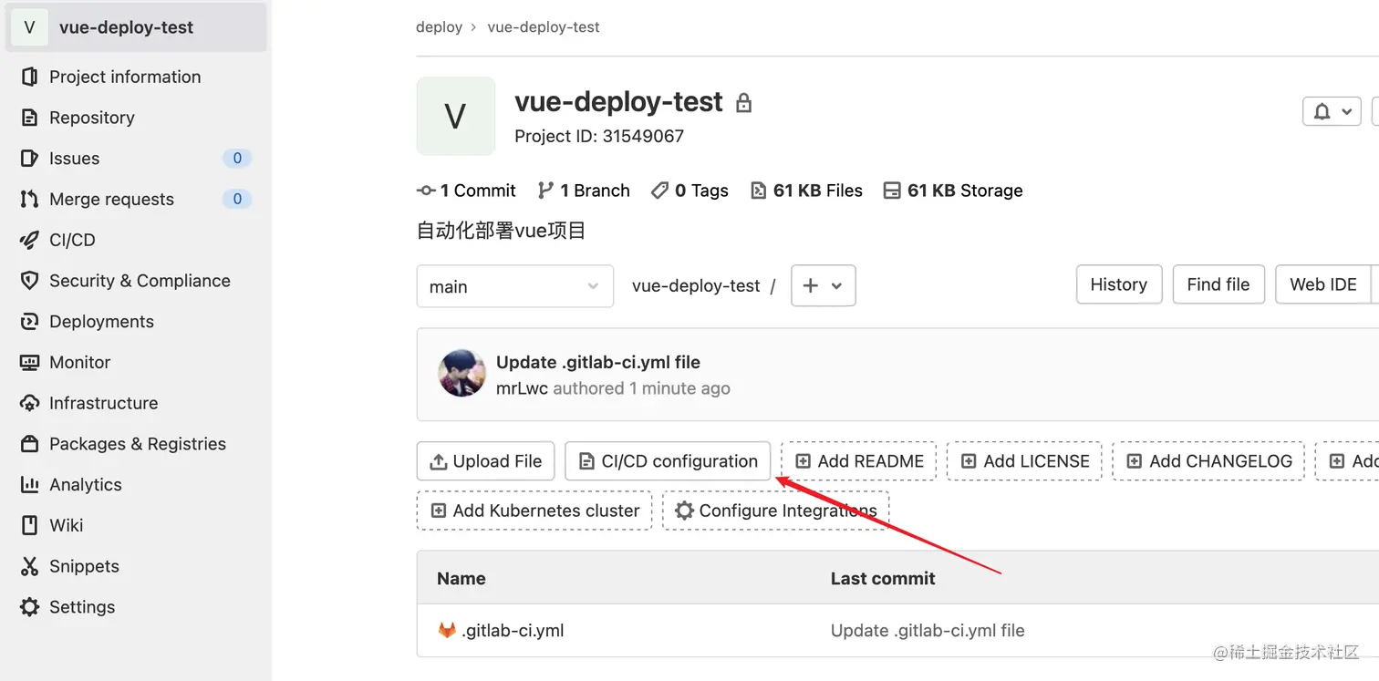Open the .gitlab-ci.yml file

click(x=513, y=630)
